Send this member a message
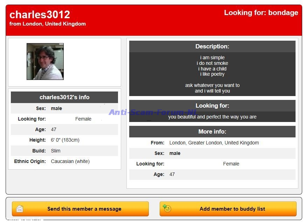 coord(84,209)
